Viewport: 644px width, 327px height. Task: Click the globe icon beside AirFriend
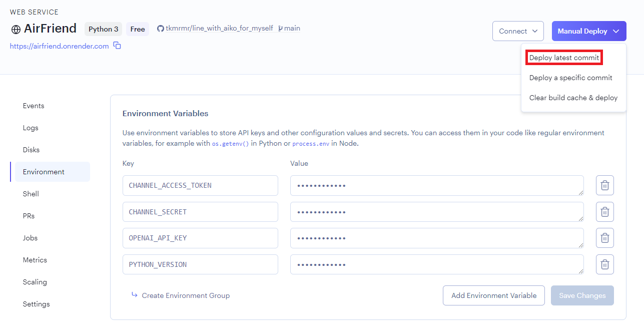pyautogui.click(x=16, y=29)
